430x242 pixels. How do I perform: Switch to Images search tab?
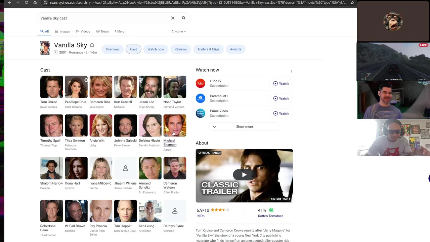62,32
